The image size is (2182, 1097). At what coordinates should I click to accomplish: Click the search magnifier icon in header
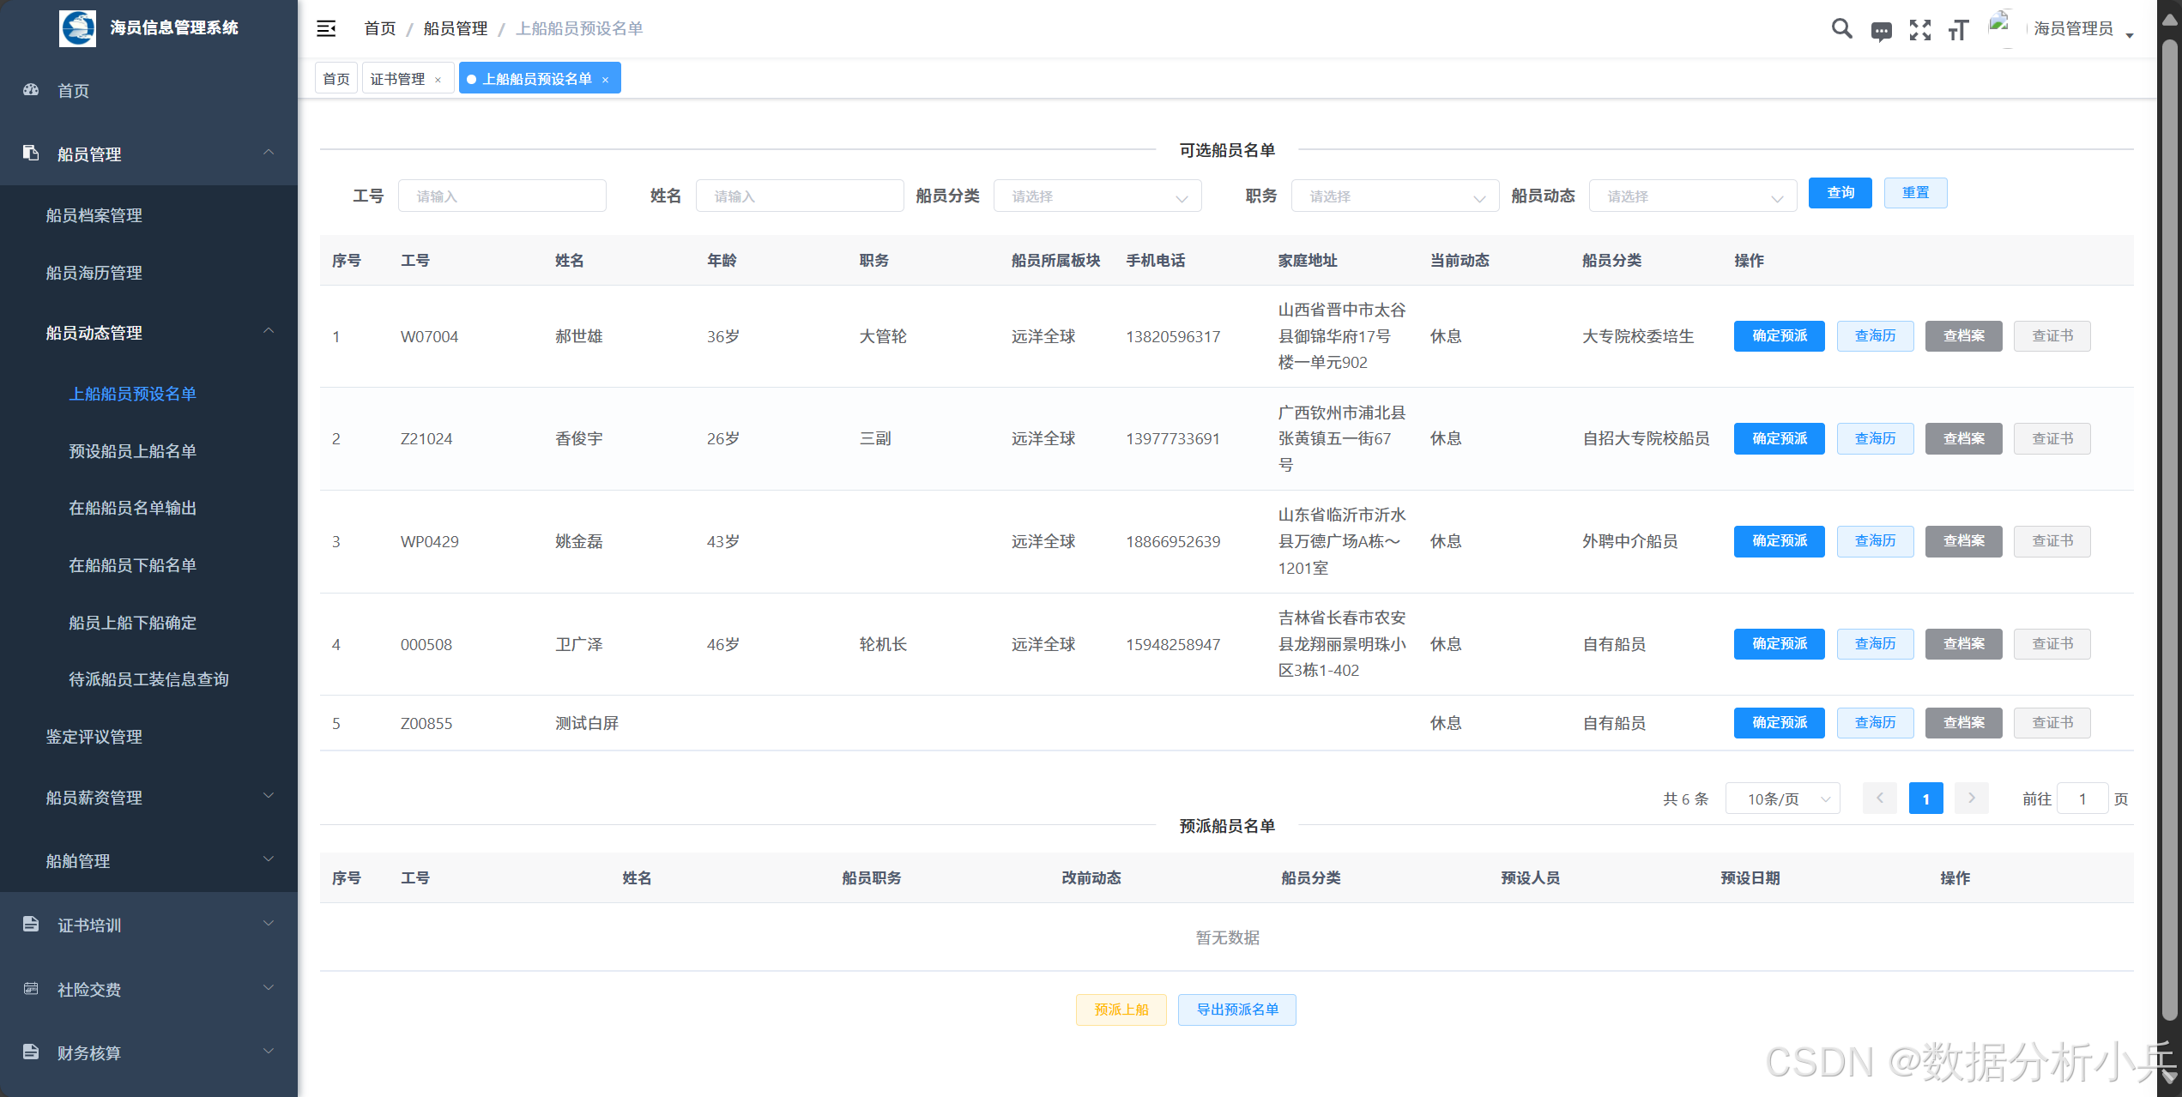1841,29
